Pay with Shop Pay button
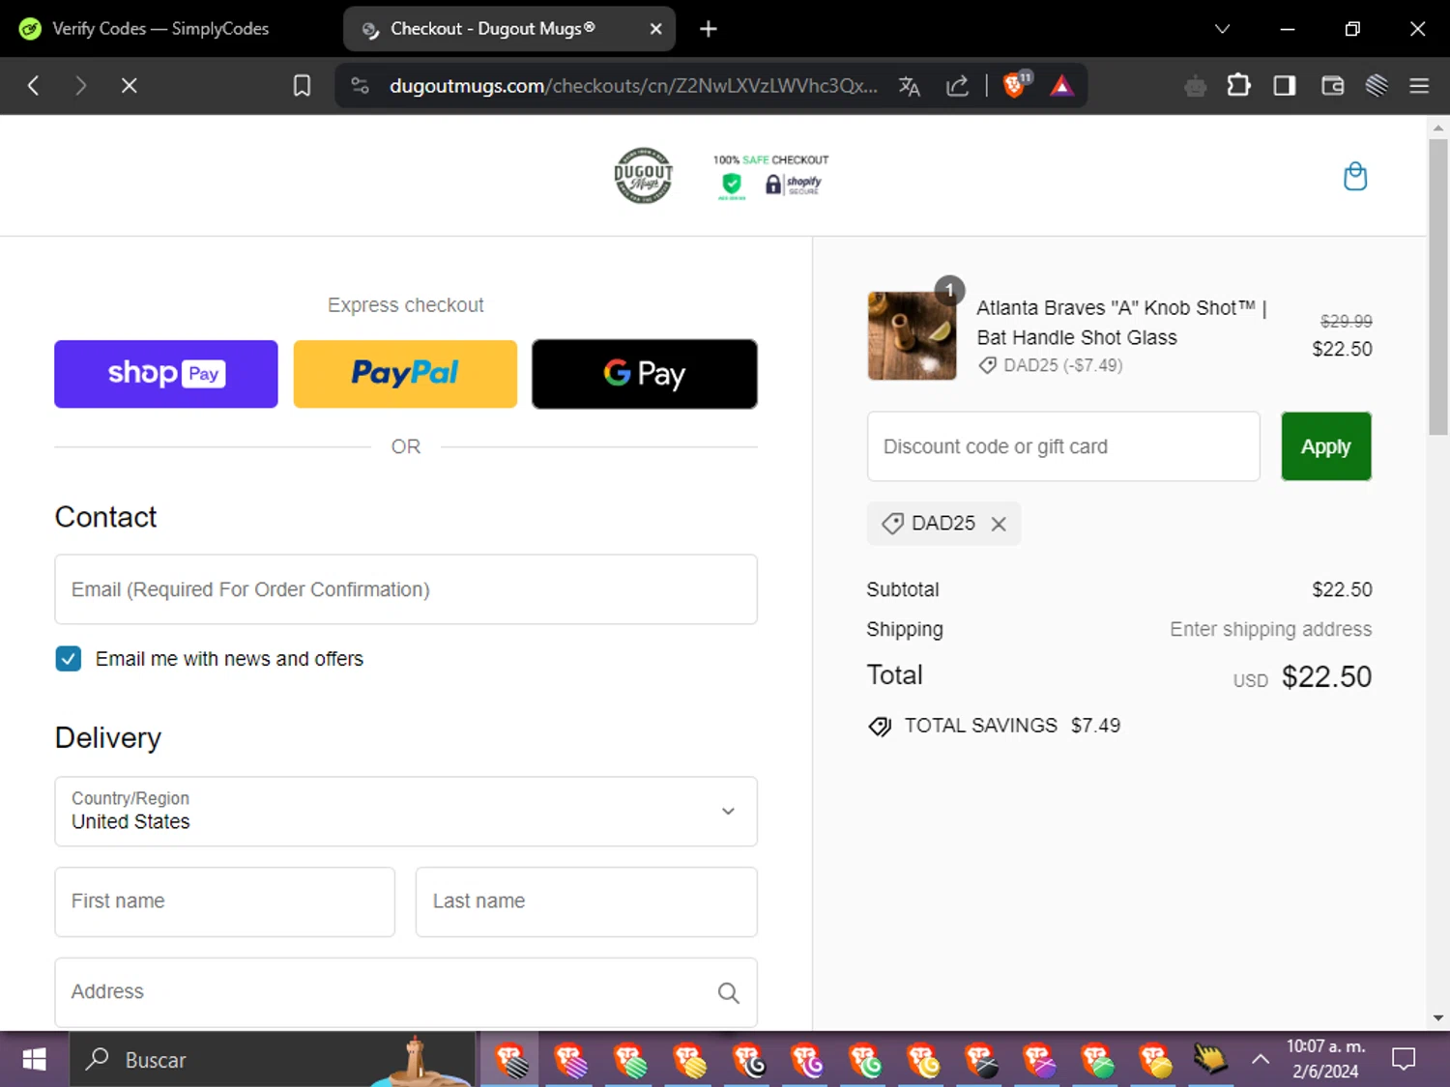Image resolution: width=1450 pixels, height=1087 pixels. click(166, 374)
